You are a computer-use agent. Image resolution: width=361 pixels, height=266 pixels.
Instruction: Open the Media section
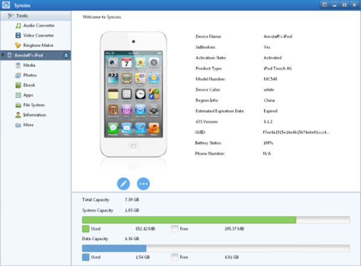point(25,65)
